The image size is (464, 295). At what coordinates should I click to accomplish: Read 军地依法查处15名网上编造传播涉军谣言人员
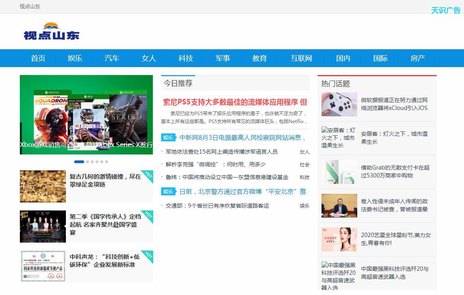(221, 152)
